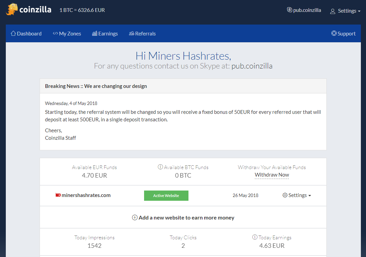Image resolution: width=366 pixels, height=257 pixels.
Task: Click the minershashrates.com website name
Action: coord(86,195)
